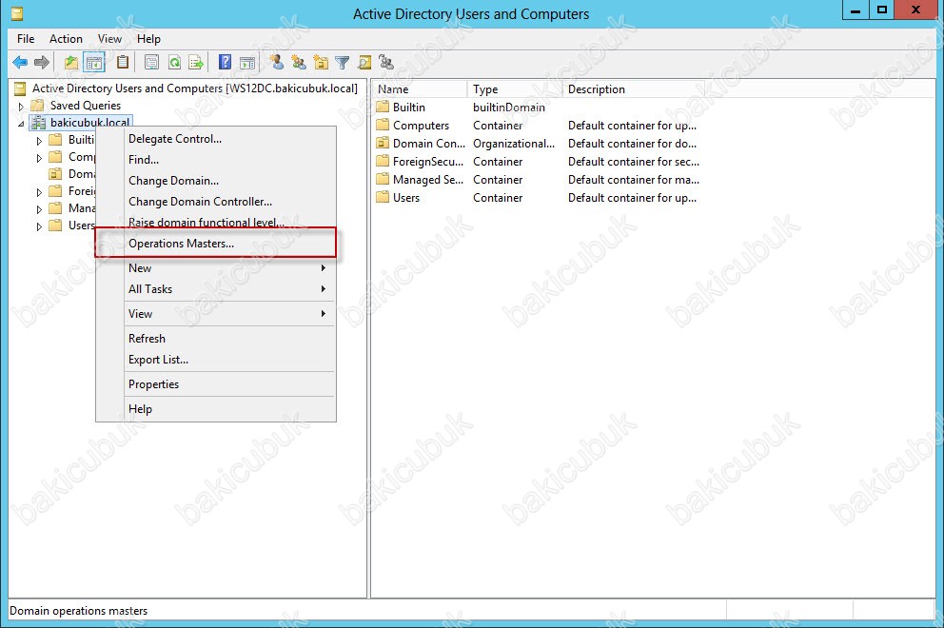The height and width of the screenshot is (628, 944).
Task: Open the View menu in the menu bar
Action: coord(109,38)
